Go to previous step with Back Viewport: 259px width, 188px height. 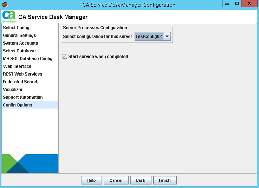[141, 180]
